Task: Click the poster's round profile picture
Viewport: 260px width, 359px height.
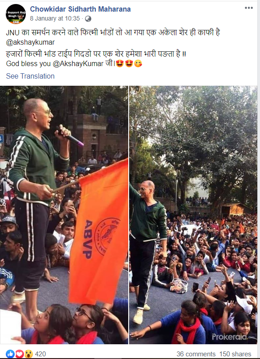Action: [16, 14]
